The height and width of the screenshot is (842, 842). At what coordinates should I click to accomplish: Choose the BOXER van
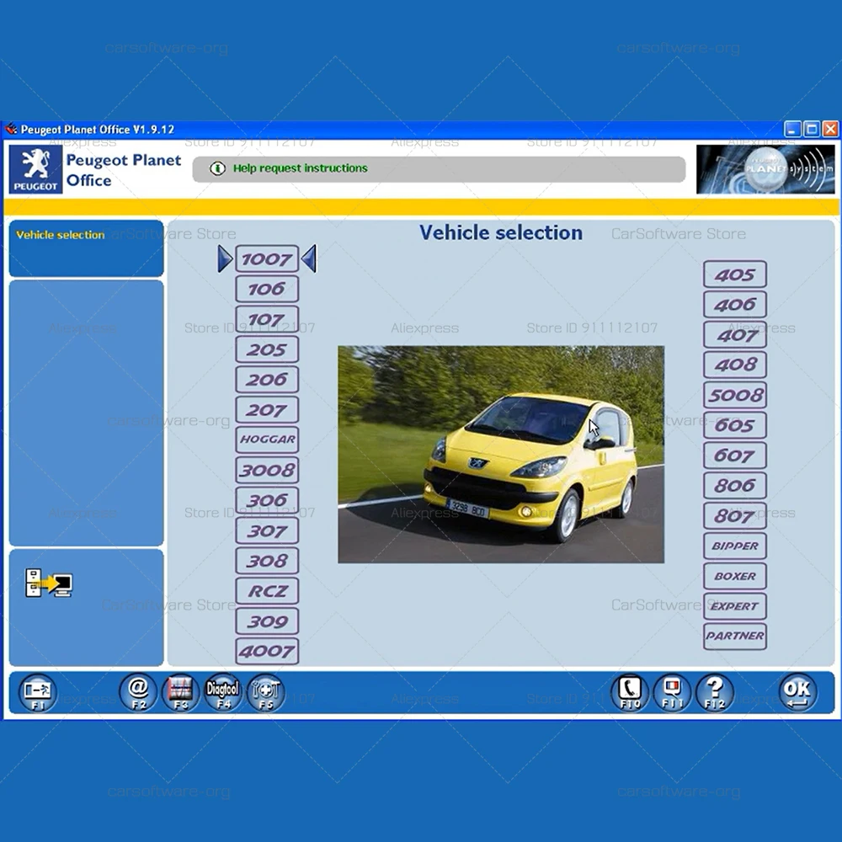(735, 576)
